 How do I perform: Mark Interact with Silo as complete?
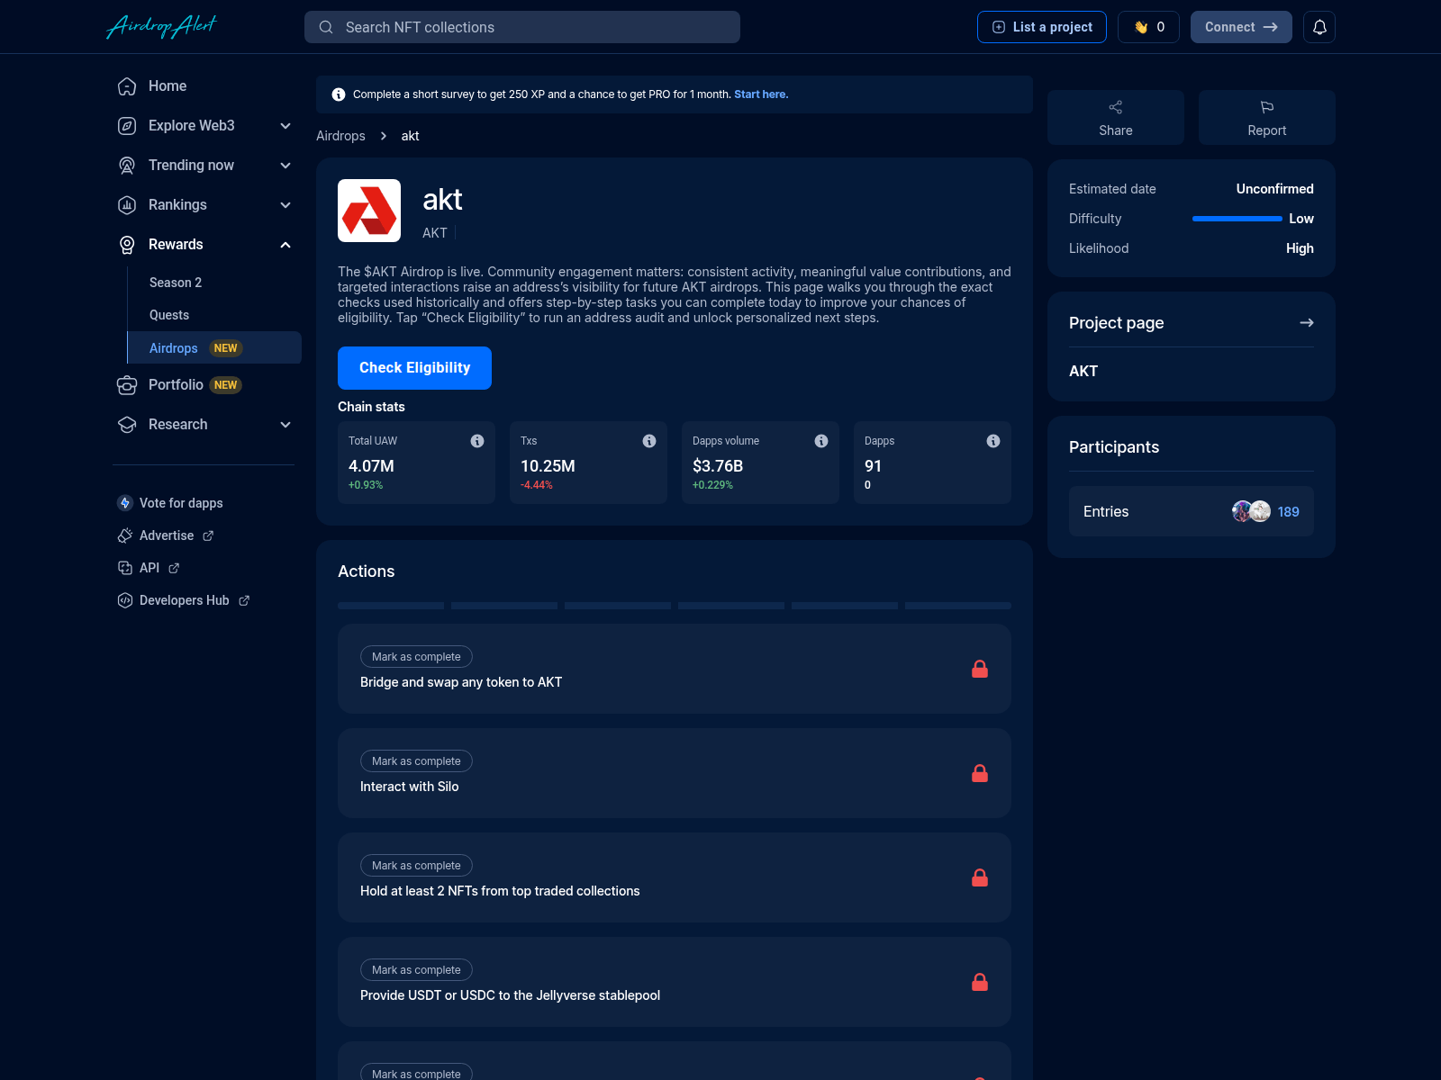(x=415, y=760)
